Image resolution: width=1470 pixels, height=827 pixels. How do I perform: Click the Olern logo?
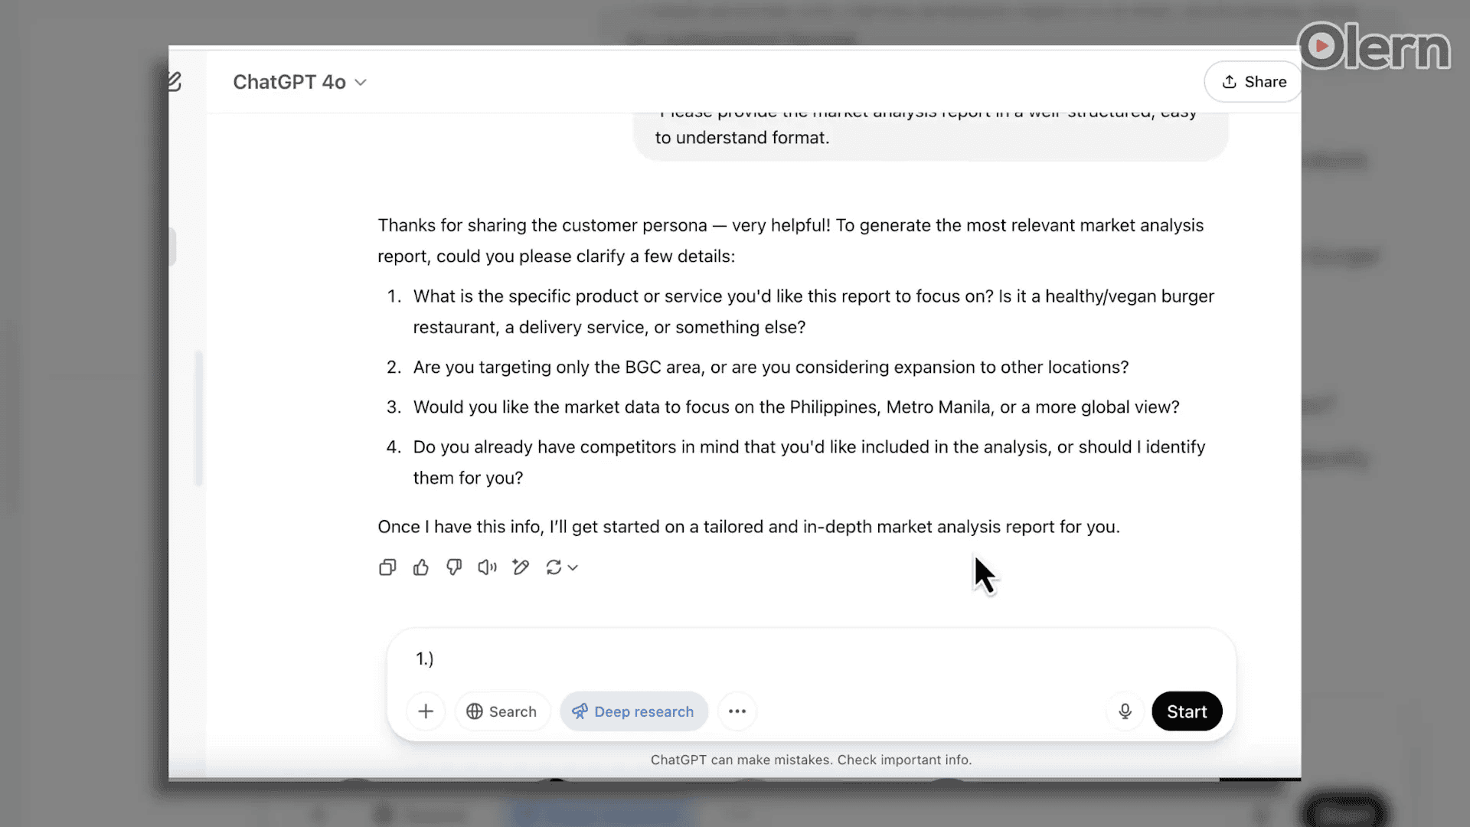[1373, 47]
